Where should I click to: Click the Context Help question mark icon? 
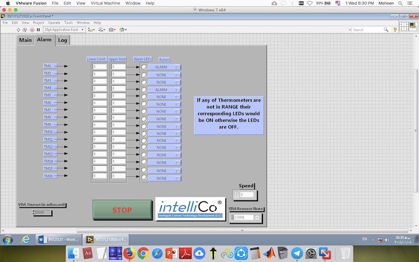(395, 30)
